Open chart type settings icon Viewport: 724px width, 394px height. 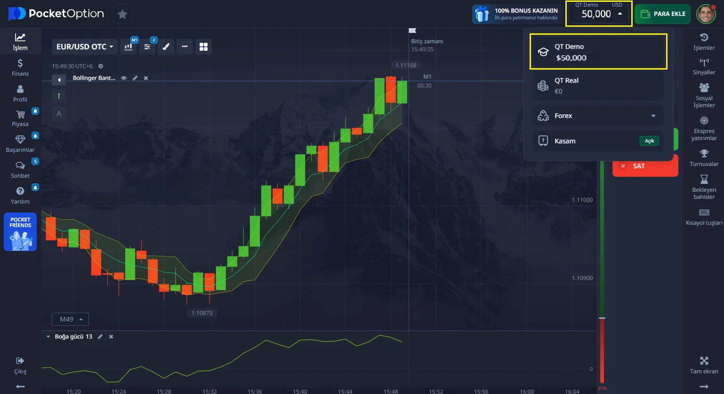point(128,47)
